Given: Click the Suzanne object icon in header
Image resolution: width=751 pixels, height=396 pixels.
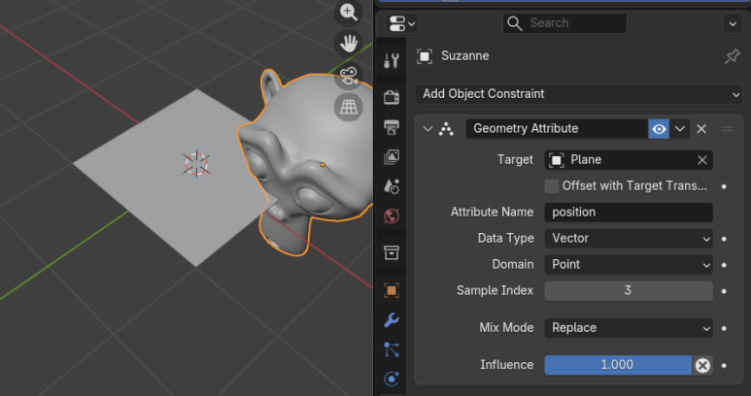Looking at the screenshot, I should click(425, 56).
